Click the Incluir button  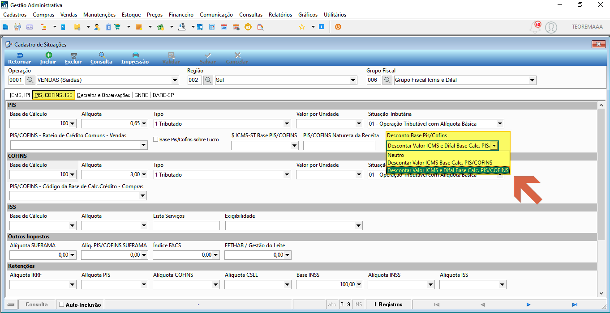click(x=48, y=58)
